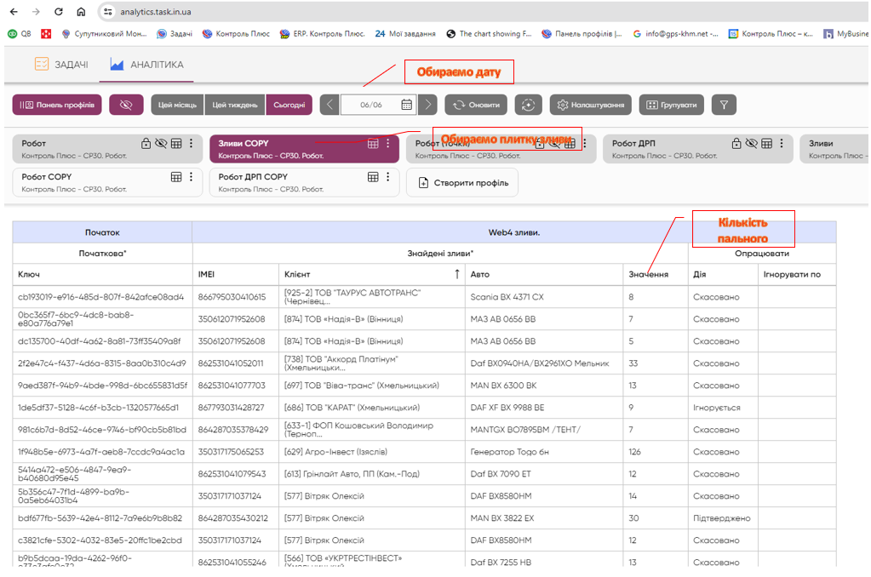Screen dimensions: 871x577
Task: Open the Панель профілів panel
Action: [x=57, y=105]
